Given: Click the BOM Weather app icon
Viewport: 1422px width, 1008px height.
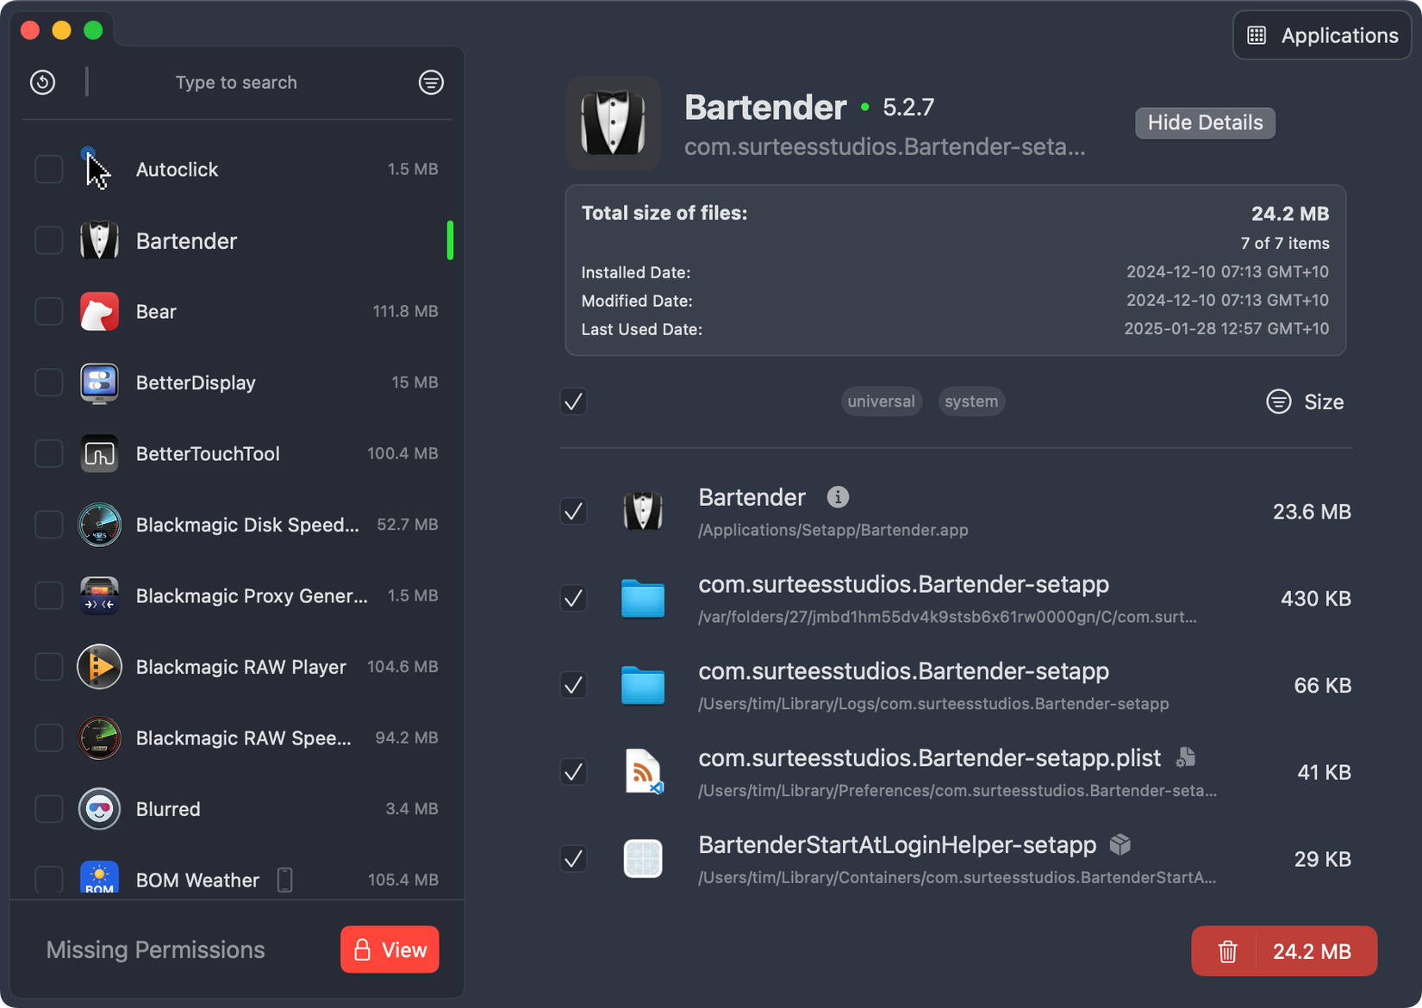Looking at the screenshot, I should [x=99, y=879].
